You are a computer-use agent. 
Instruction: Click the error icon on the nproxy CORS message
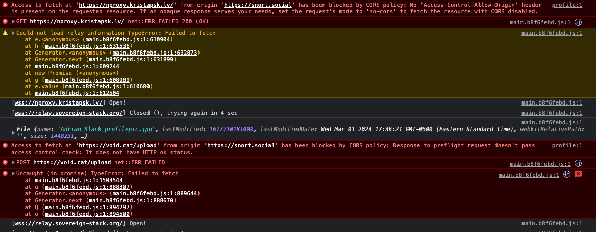coord(5,5)
